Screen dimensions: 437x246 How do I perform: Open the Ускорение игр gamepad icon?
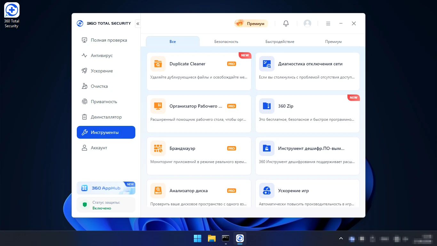[x=267, y=191]
